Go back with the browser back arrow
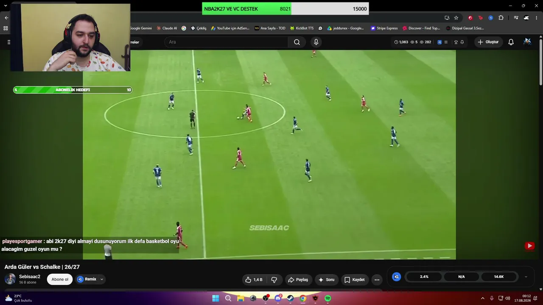Viewport: 543px width, 305px height. pos(6,18)
